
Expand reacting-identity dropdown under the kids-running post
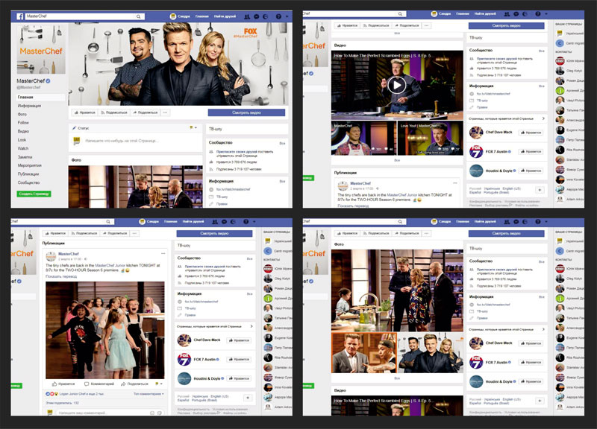click(x=159, y=384)
